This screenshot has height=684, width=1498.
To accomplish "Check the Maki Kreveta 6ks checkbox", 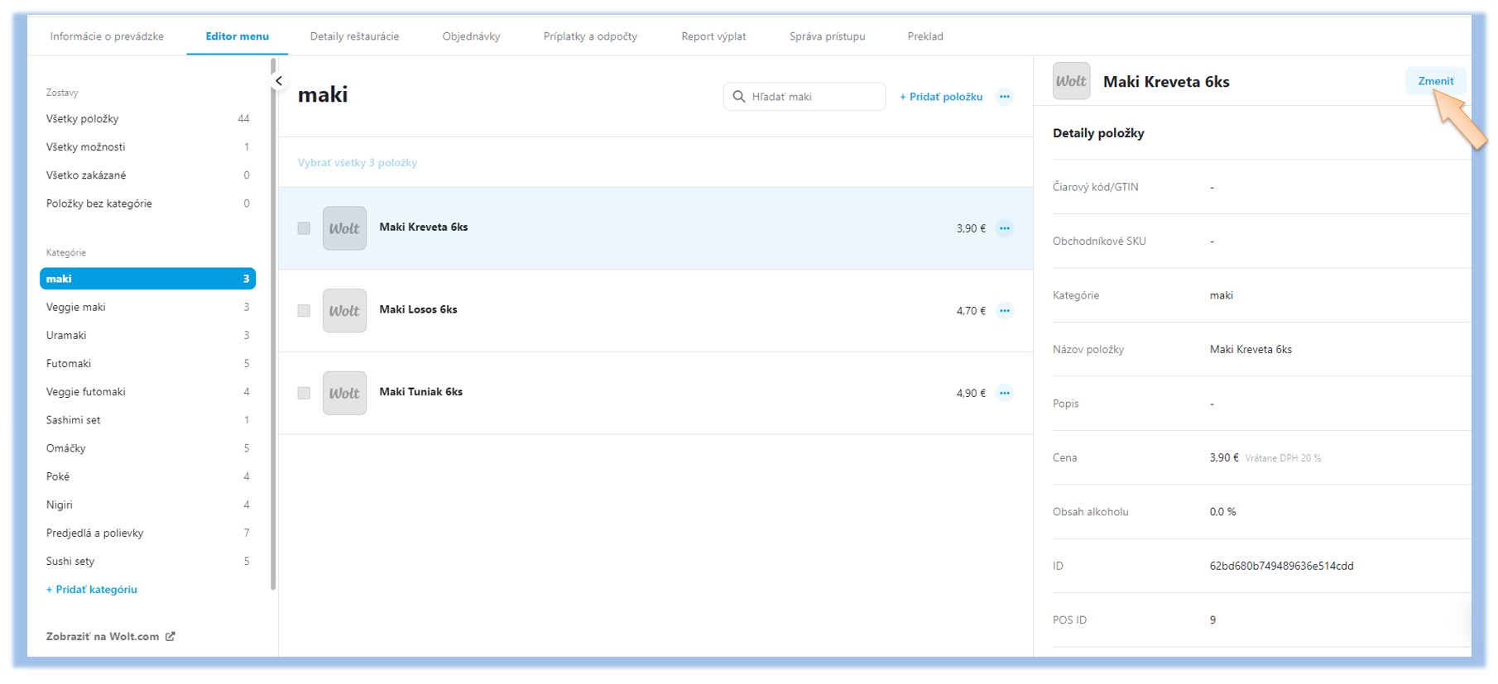I will pyautogui.click(x=304, y=228).
